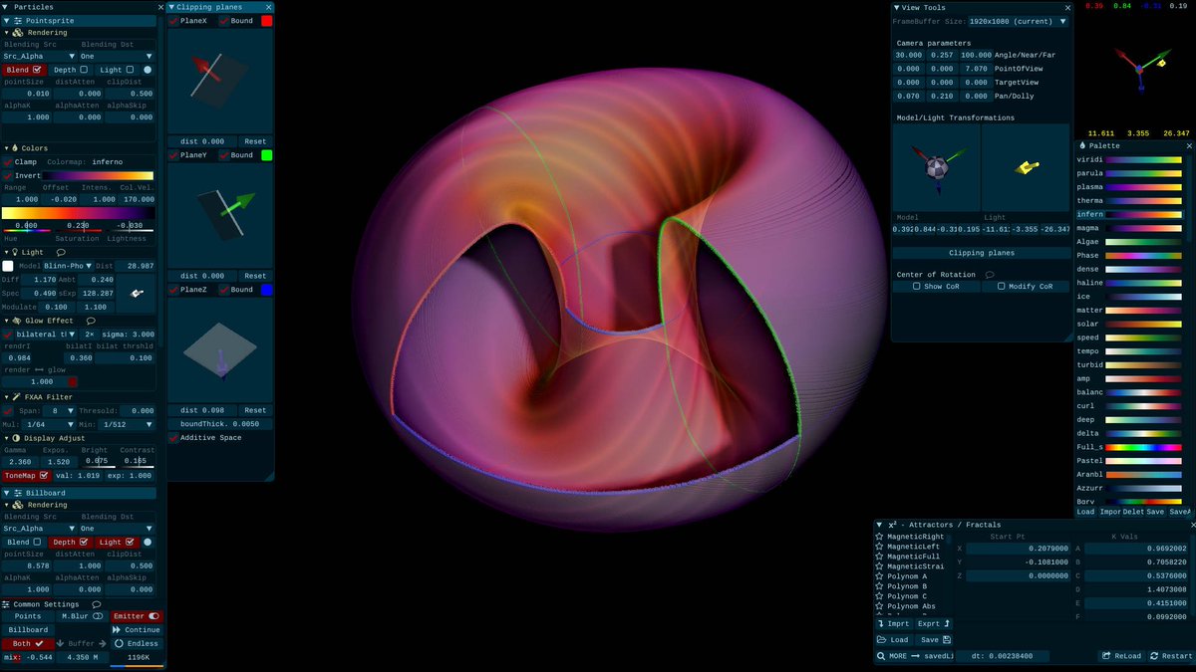Click the red PlaneX color swatch
Image resolution: width=1196 pixels, height=672 pixels.
pos(266,21)
